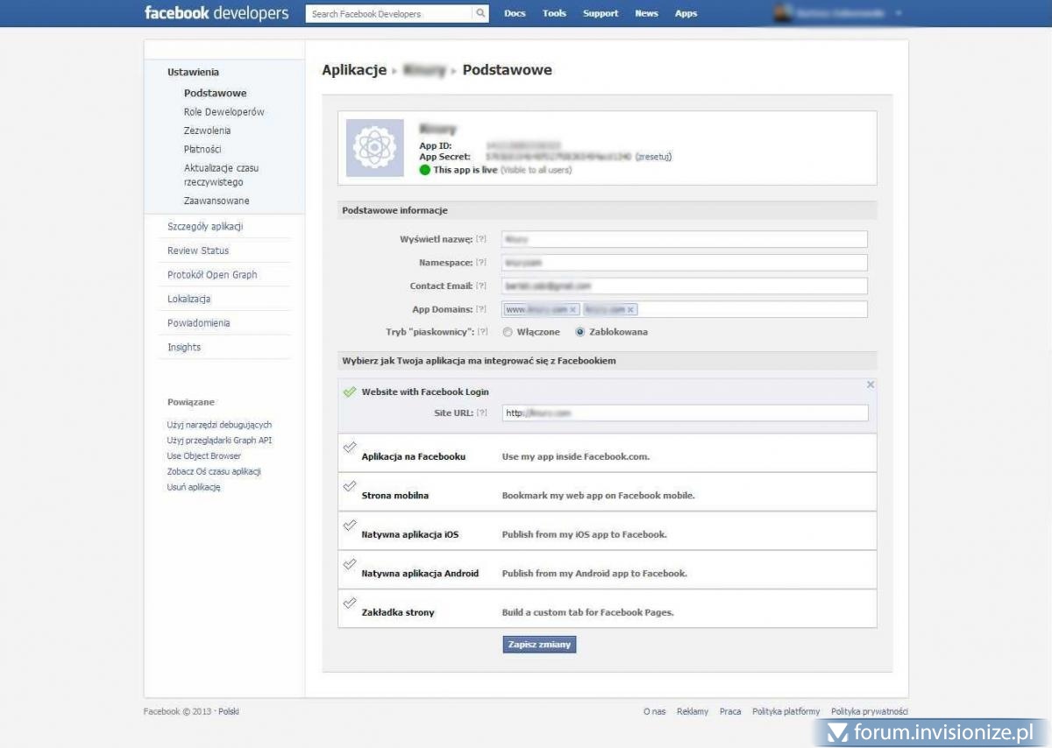Click the help [?] icon beside Namespace
Image resolution: width=1052 pixels, height=748 pixels.
[481, 263]
